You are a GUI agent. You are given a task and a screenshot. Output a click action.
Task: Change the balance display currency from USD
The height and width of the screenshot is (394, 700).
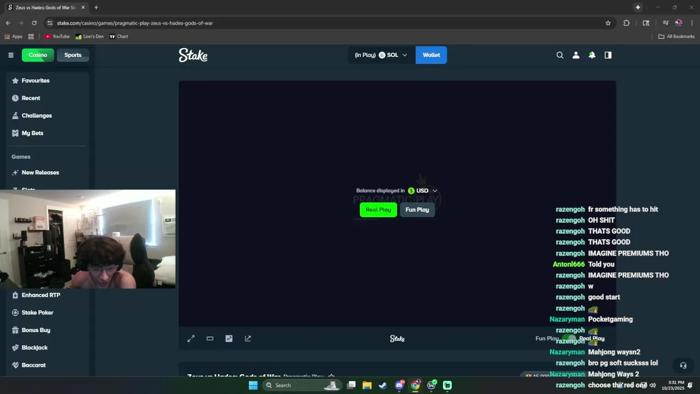pyautogui.click(x=422, y=190)
